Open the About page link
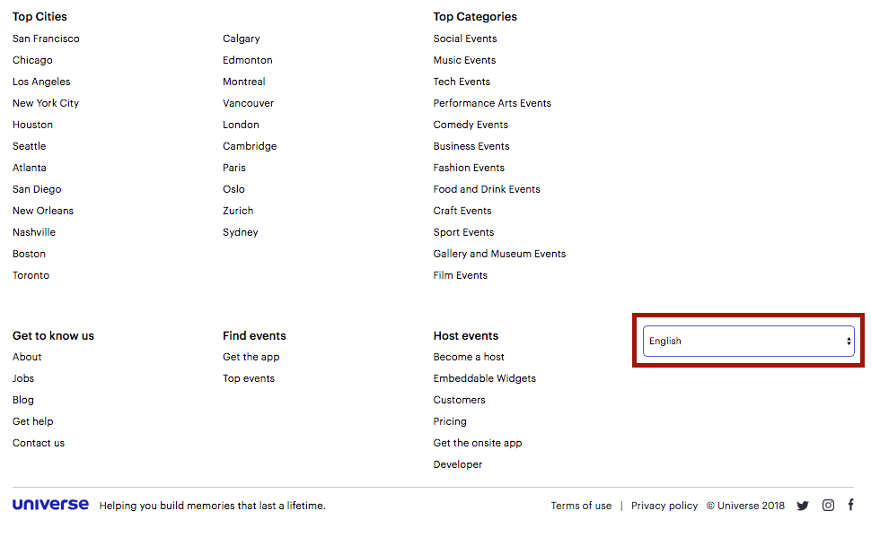871x537 pixels. (27, 357)
